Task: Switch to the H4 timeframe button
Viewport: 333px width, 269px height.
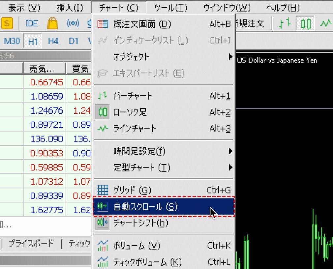Action: pos(53,41)
